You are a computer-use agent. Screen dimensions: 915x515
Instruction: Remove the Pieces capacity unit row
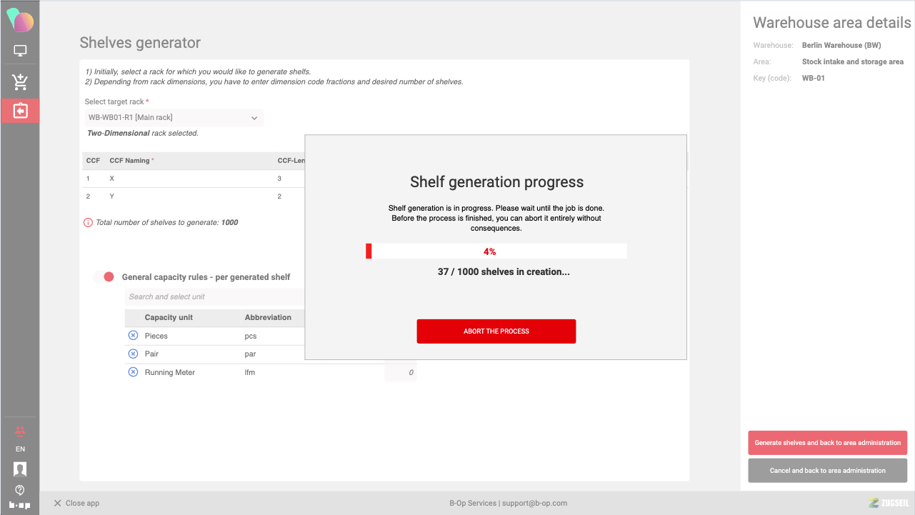point(133,336)
